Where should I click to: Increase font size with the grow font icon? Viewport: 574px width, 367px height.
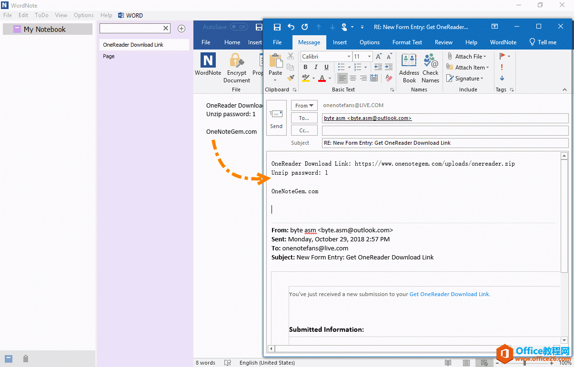pyautogui.click(x=378, y=56)
